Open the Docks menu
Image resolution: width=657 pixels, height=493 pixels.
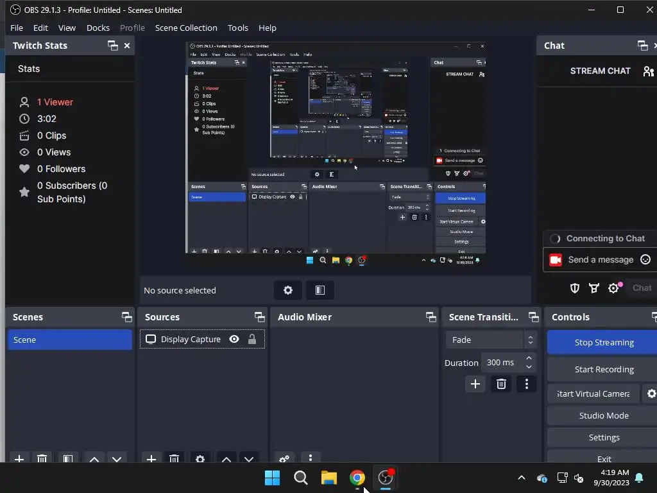98,28
